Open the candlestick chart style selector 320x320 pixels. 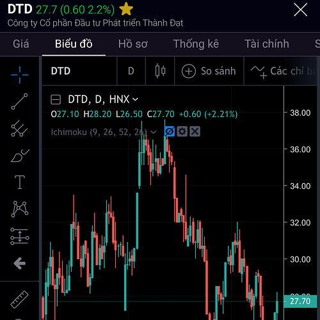(x=160, y=71)
